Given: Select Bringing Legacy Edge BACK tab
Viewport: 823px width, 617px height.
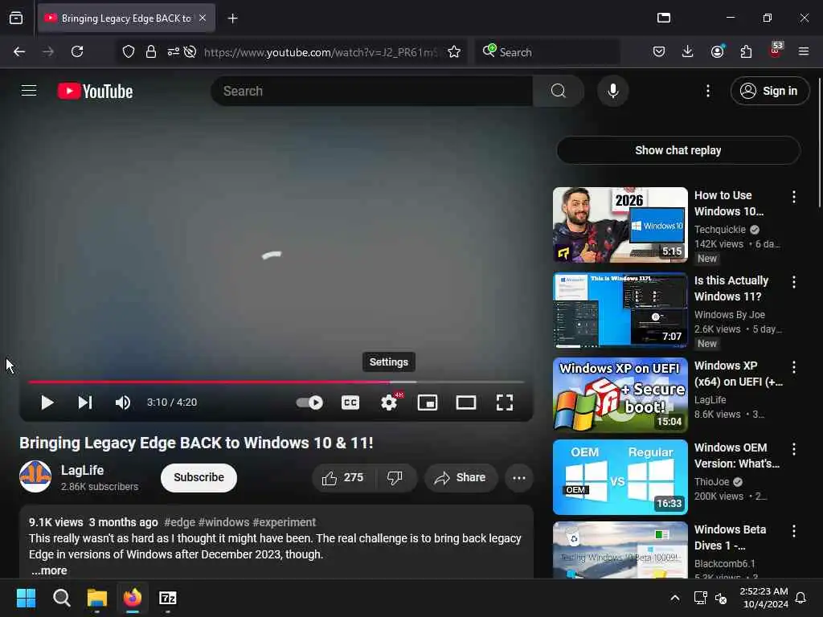Looking at the screenshot, I should point(126,18).
